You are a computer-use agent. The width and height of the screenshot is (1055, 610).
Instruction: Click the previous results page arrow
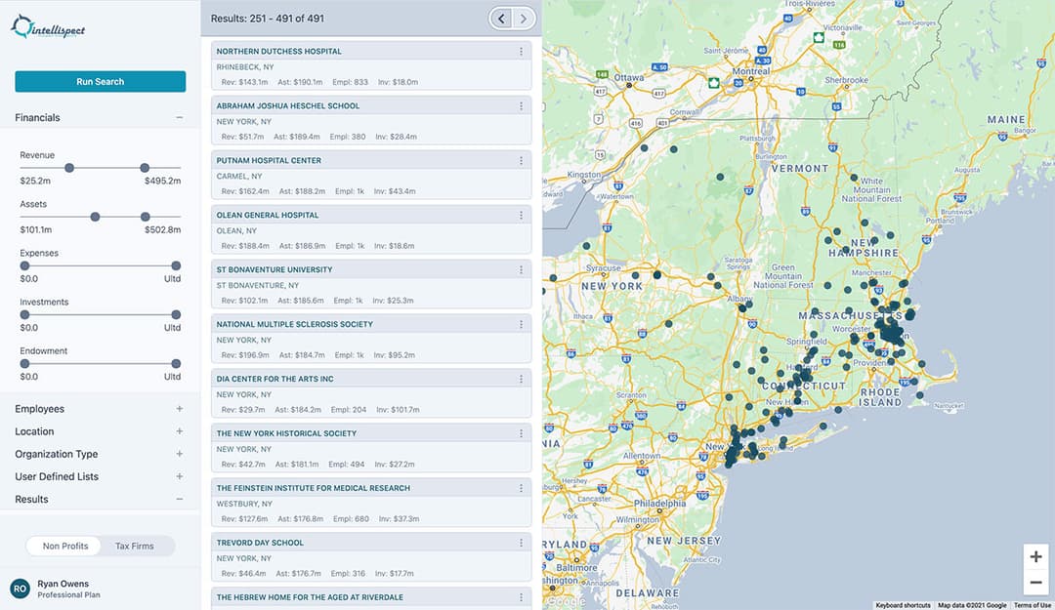pos(501,19)
